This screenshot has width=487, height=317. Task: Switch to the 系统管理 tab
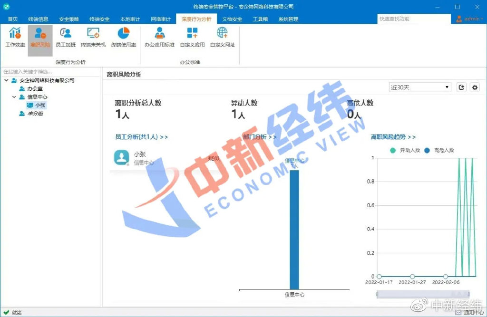coord(288,19)
